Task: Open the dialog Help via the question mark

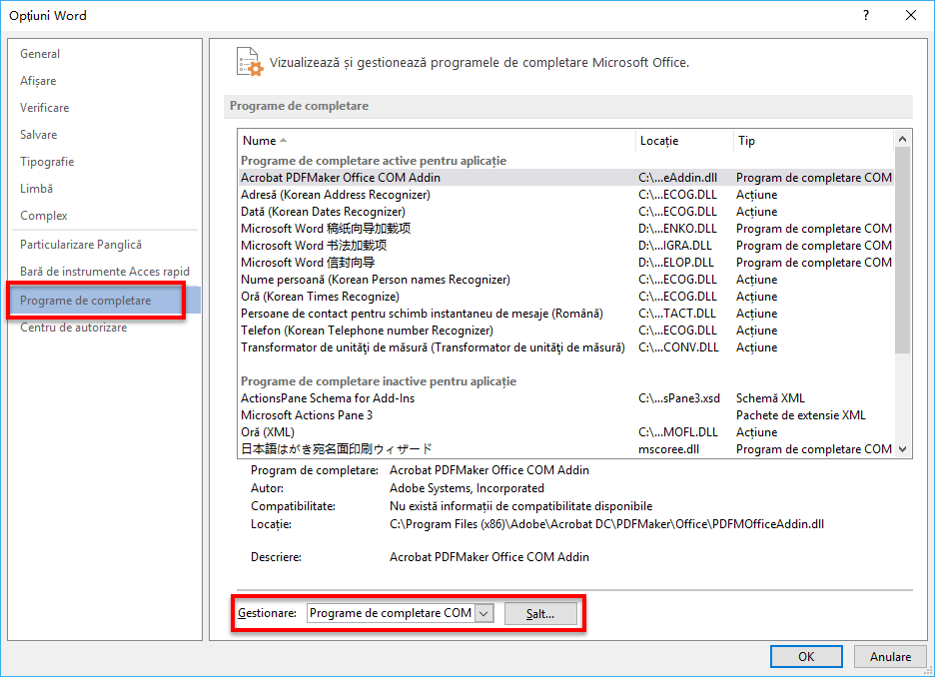Action: pyautogui.click(x=865, y=15)
